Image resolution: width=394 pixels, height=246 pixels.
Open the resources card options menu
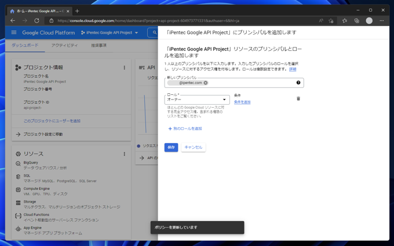pyautogui.click(x=124, y=154)
